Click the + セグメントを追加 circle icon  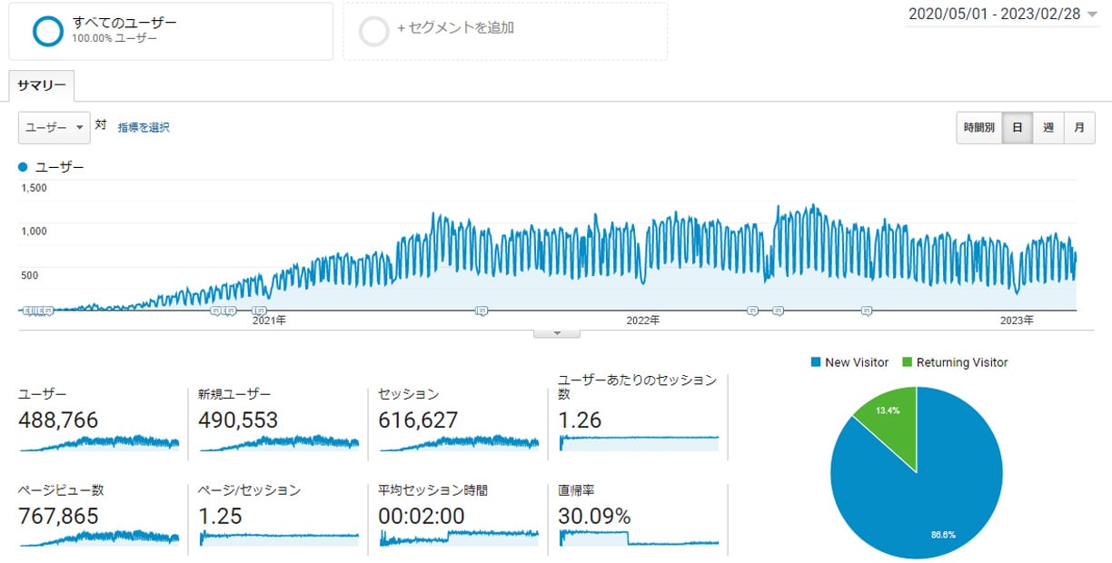point(375,30)
